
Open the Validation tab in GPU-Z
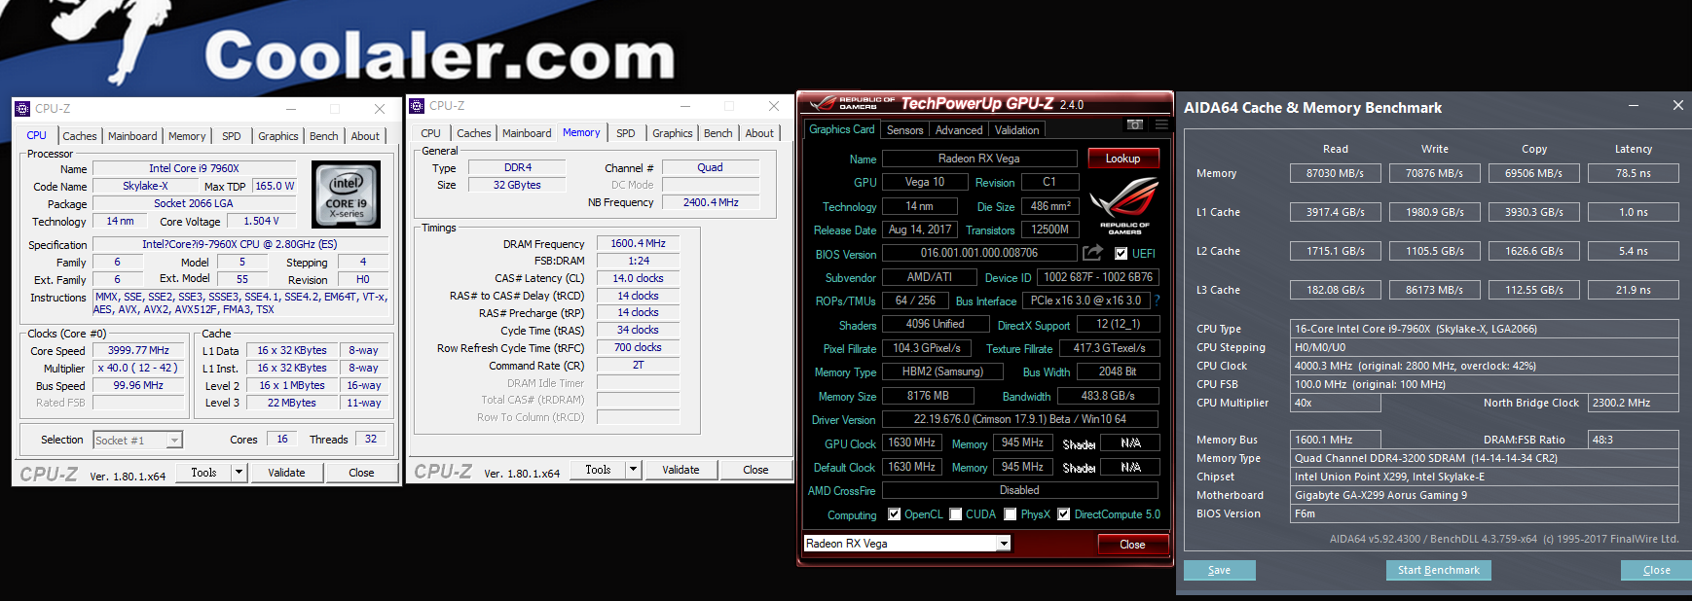(x=1017, y=130)
